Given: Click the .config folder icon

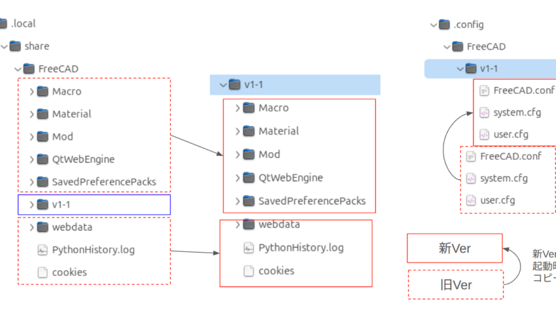Looking at the screenshot, I should click(445, 25).
